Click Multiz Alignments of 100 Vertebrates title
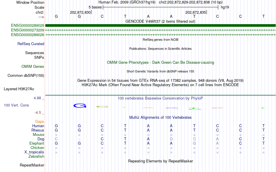 (160, 118)
